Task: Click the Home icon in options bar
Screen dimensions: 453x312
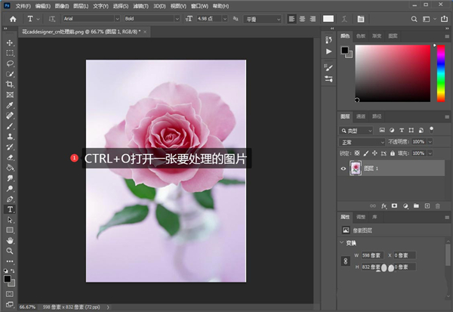Action: pyautogui.click(x=12, y=18)
